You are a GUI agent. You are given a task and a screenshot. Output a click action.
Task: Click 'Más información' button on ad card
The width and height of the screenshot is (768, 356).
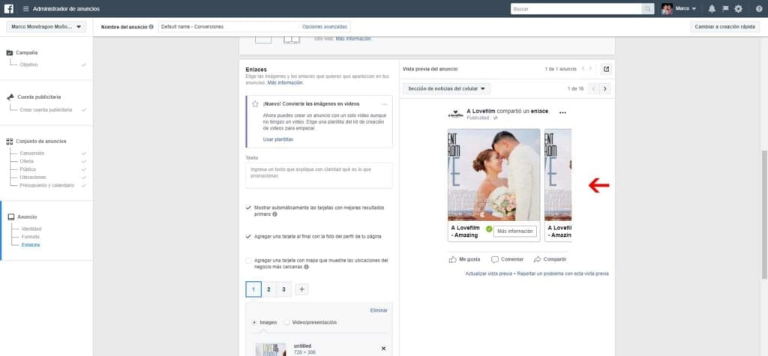[x=514, y=231]
